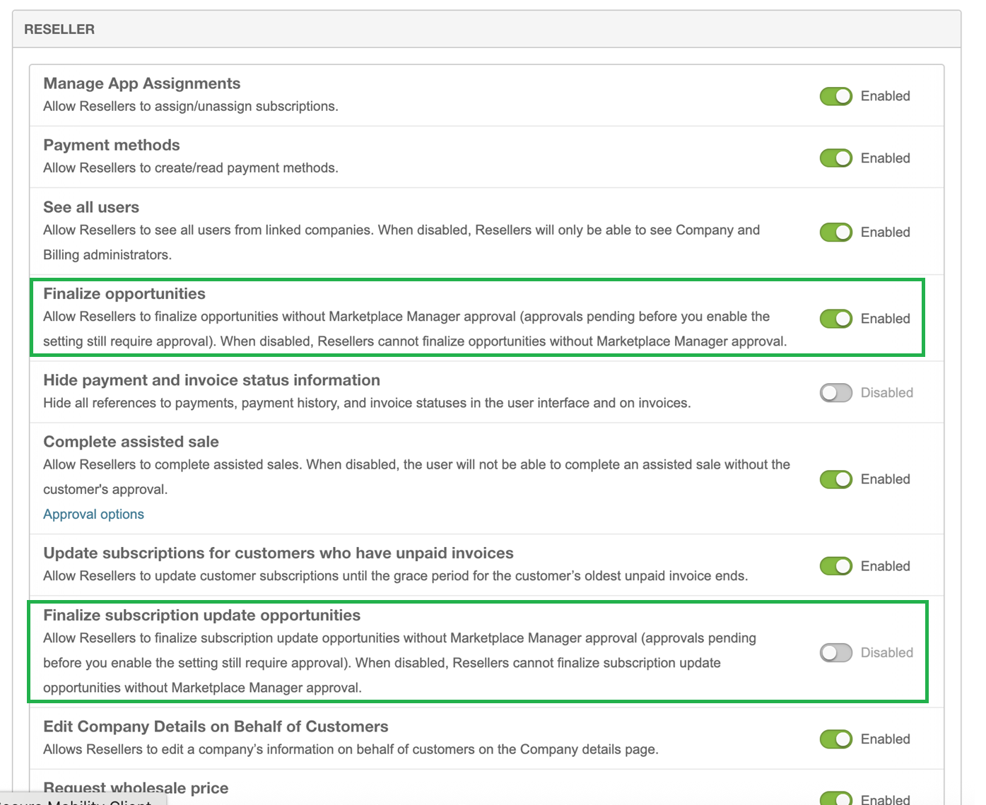Screen dimensions: 986x805
Task: Click the Complete assisted sale heading
Action: (x=131, y=442)
